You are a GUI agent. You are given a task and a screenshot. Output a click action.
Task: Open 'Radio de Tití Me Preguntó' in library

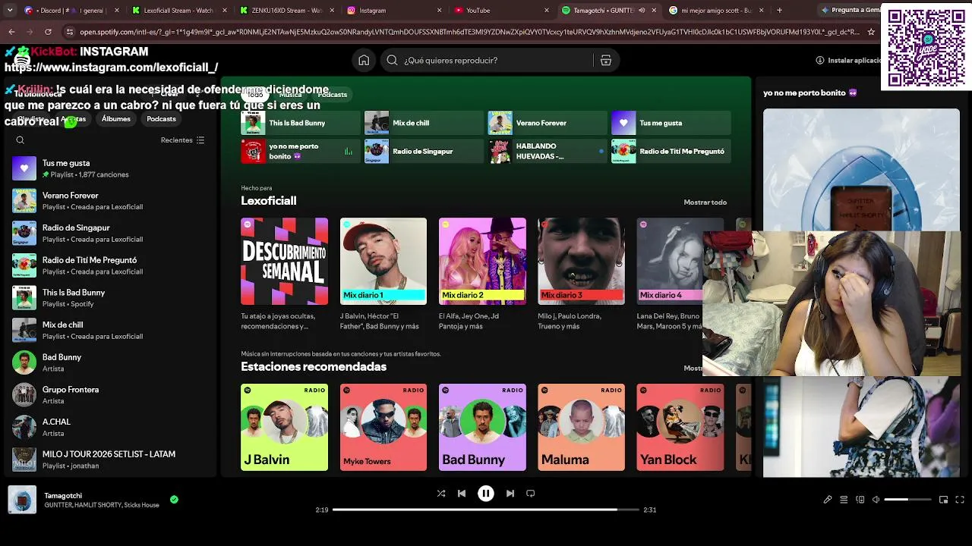[110, 265]
